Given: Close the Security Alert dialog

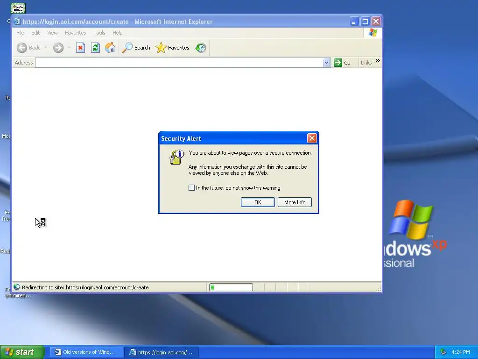Looking at the screenshot, I should click(311, 138).
